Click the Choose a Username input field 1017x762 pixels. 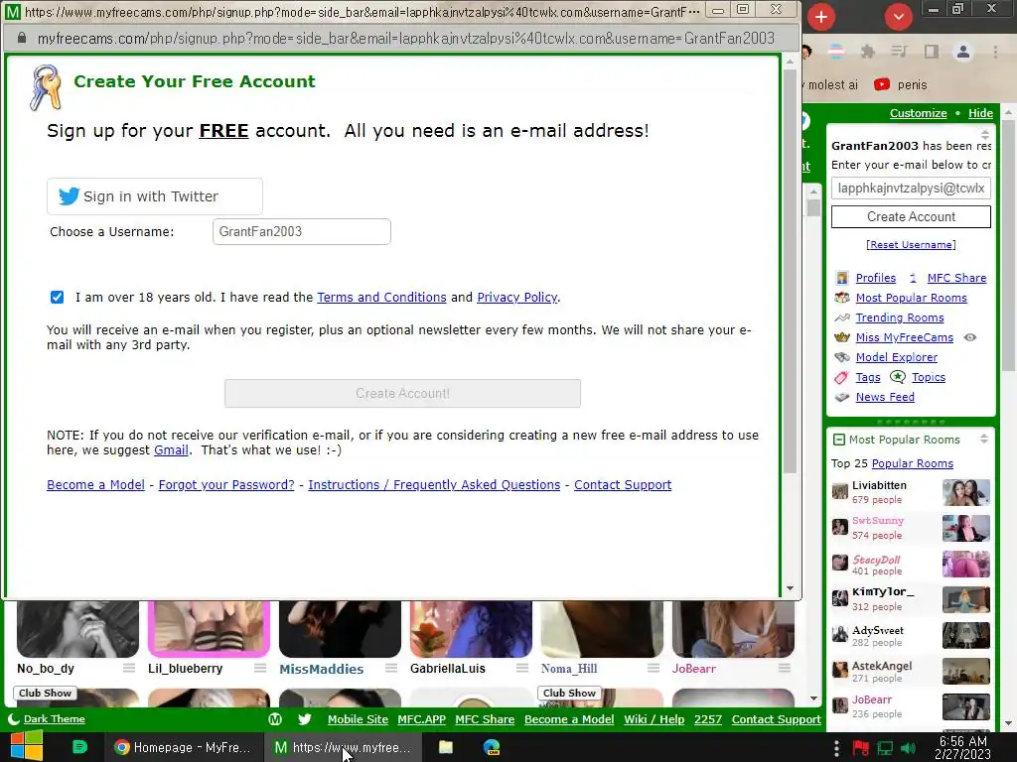click(302, 231)
